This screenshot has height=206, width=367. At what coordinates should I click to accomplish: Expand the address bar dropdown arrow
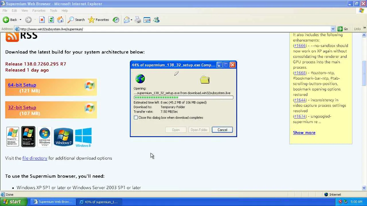[333, 29]
